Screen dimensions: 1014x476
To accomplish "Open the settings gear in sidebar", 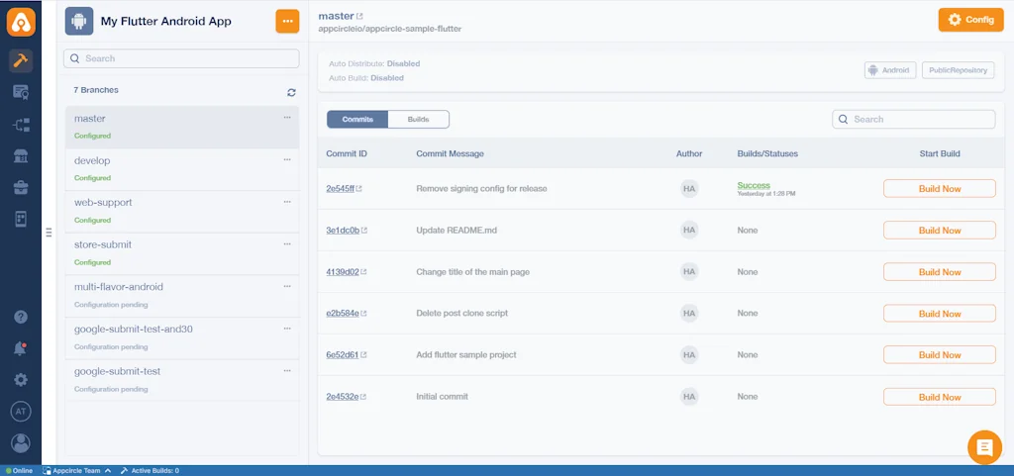I will [x=21, y=380].
